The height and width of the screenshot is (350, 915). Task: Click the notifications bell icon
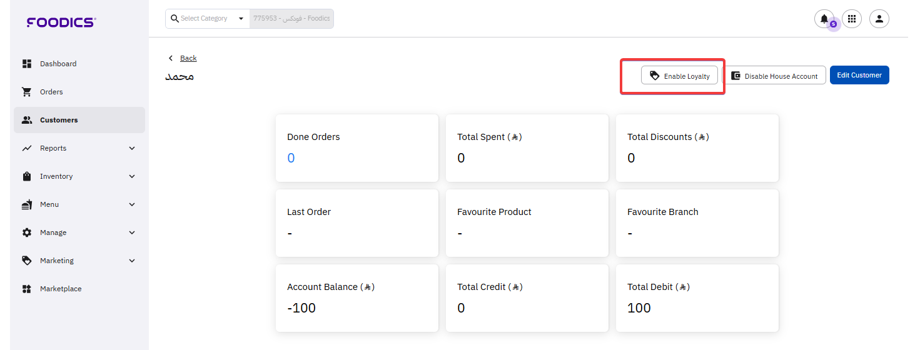click(x=824, y=19)
